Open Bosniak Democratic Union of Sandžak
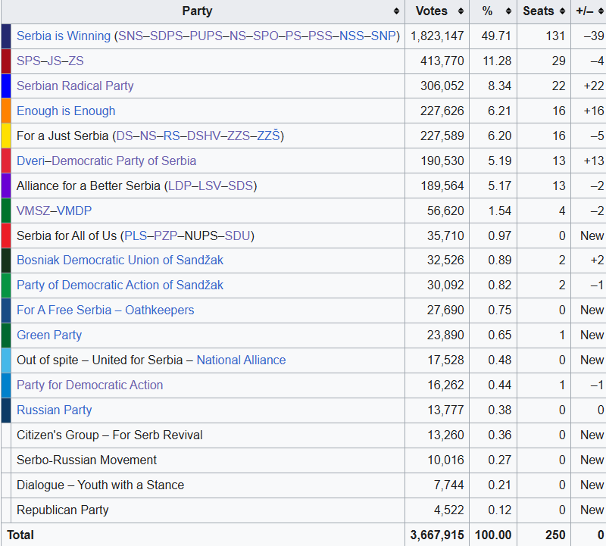Image resolution: width=606 pixels, height=546 pixels. click(x=120, y=261)
